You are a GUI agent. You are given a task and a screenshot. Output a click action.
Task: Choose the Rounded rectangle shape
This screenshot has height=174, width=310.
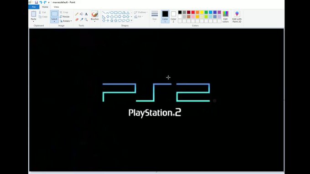pyautogui.click(x=120, y=13)
